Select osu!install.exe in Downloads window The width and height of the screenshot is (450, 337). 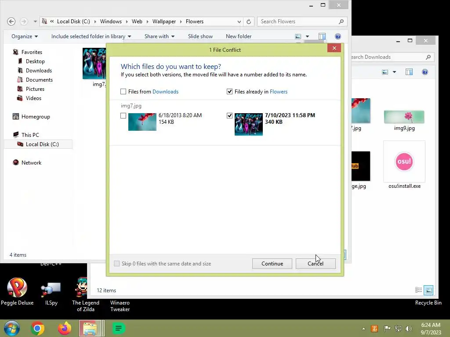point(404,165)
